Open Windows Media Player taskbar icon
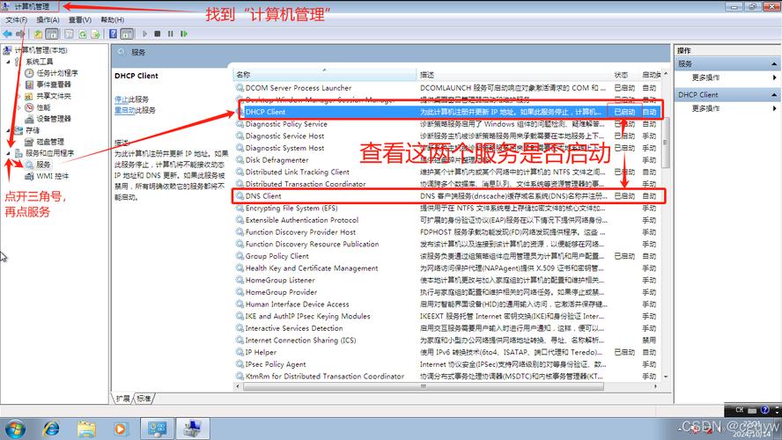The width and height of the screenshot is (782, 440). click(x=120, y=429)
